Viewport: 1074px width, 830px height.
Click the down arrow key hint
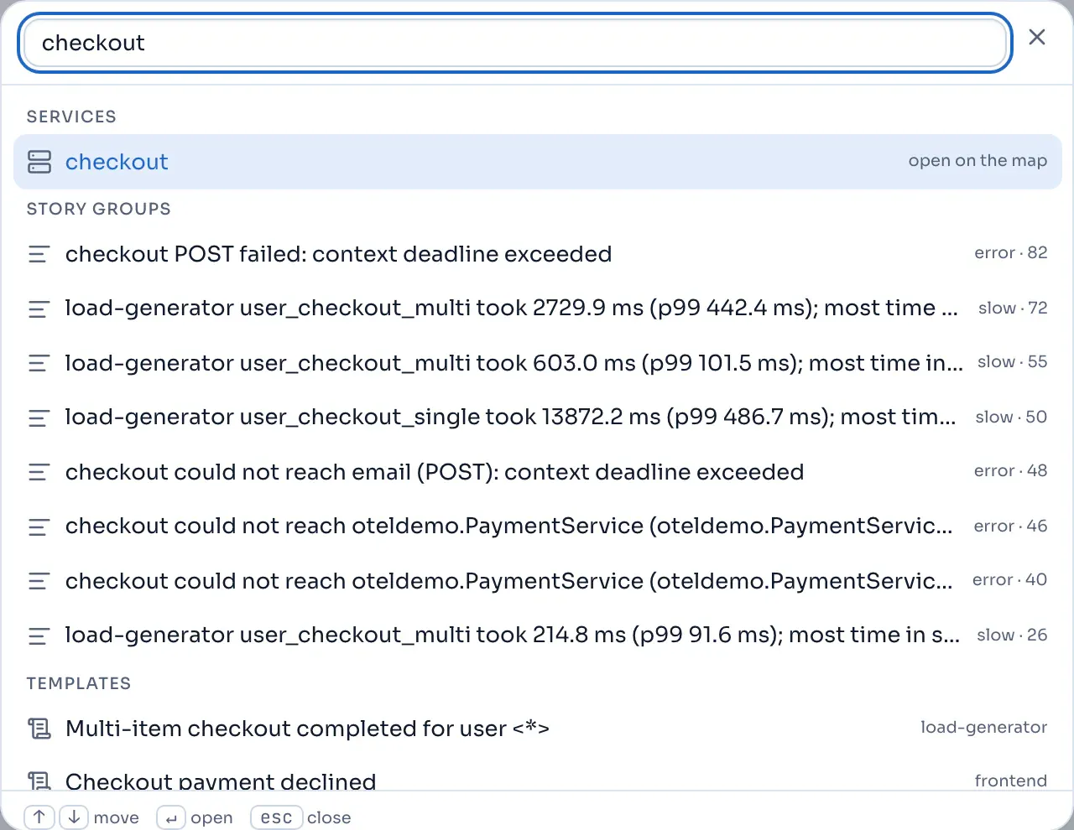point(74,817)
